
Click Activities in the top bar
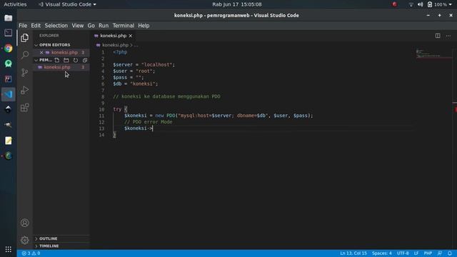15,4
